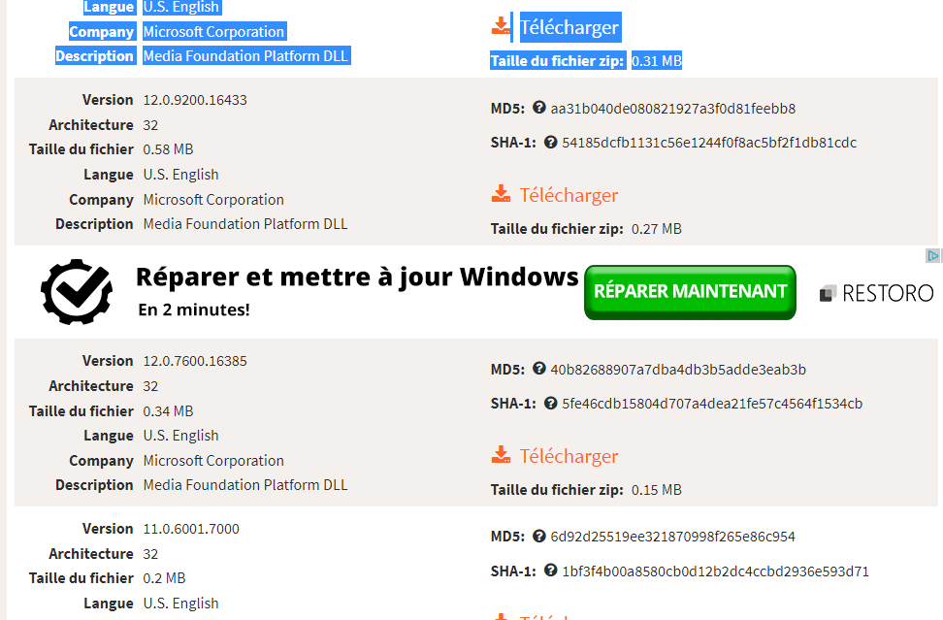
Task: Click Microsoft Corporation under version 12.0.9200.16433
Action: [x=213, y=200]
